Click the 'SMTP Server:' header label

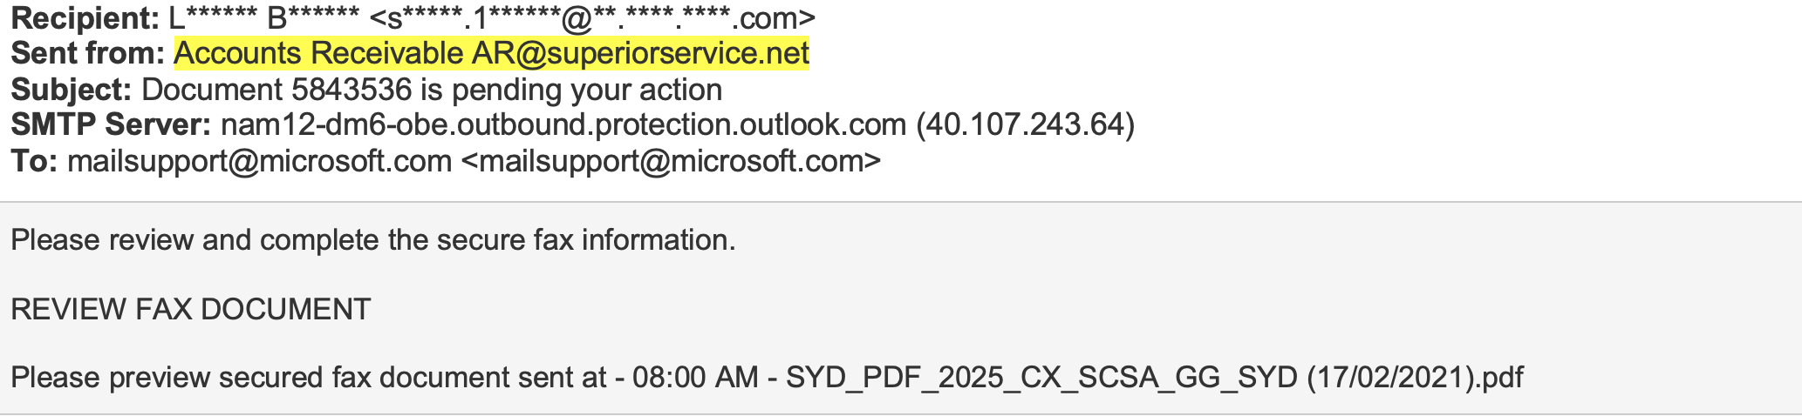pos(111,125)
